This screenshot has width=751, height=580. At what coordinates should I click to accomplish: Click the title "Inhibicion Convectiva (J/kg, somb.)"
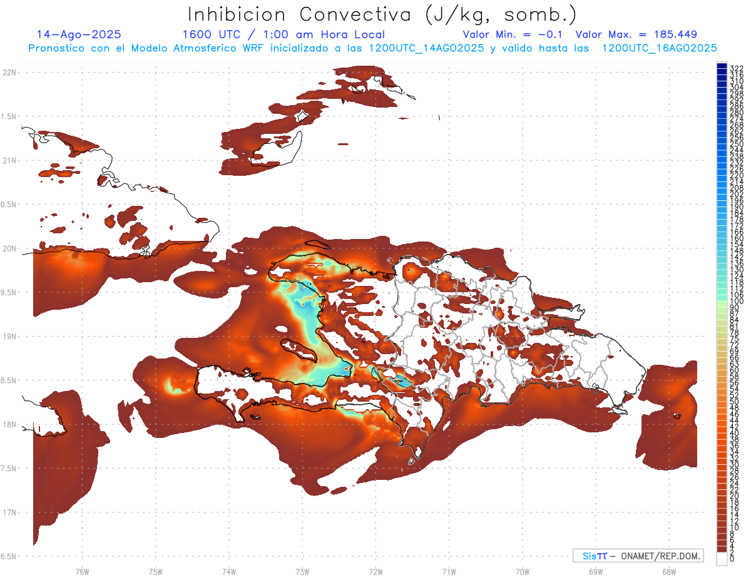pos(382,15)
